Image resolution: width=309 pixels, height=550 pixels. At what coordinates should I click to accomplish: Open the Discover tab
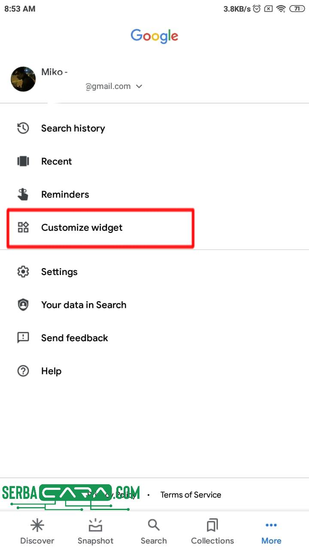[x=37, y=531]
